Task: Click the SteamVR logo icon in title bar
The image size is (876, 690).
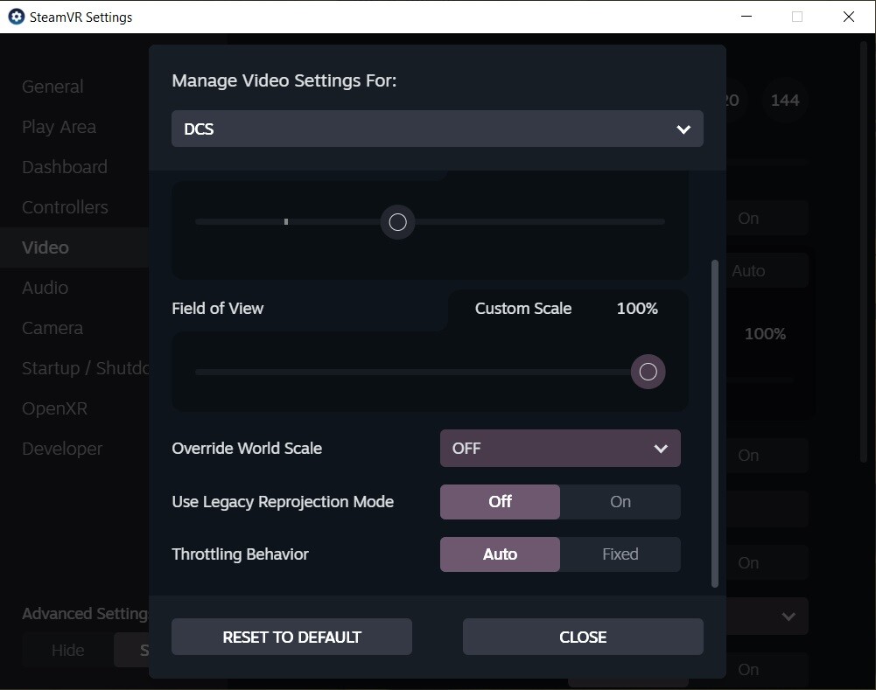Action: [x=17, y=17]
